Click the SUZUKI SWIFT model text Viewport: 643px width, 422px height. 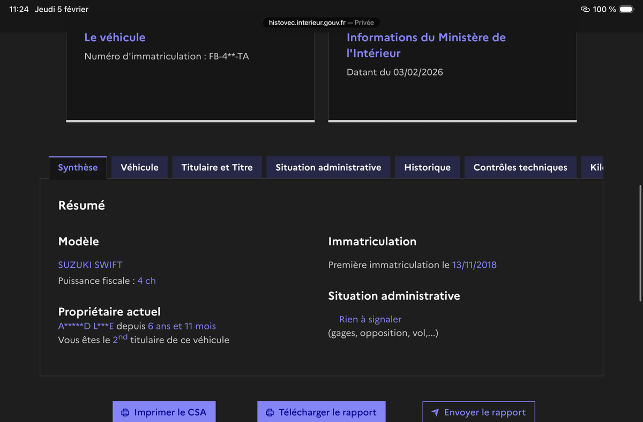[x=90, y=265]
